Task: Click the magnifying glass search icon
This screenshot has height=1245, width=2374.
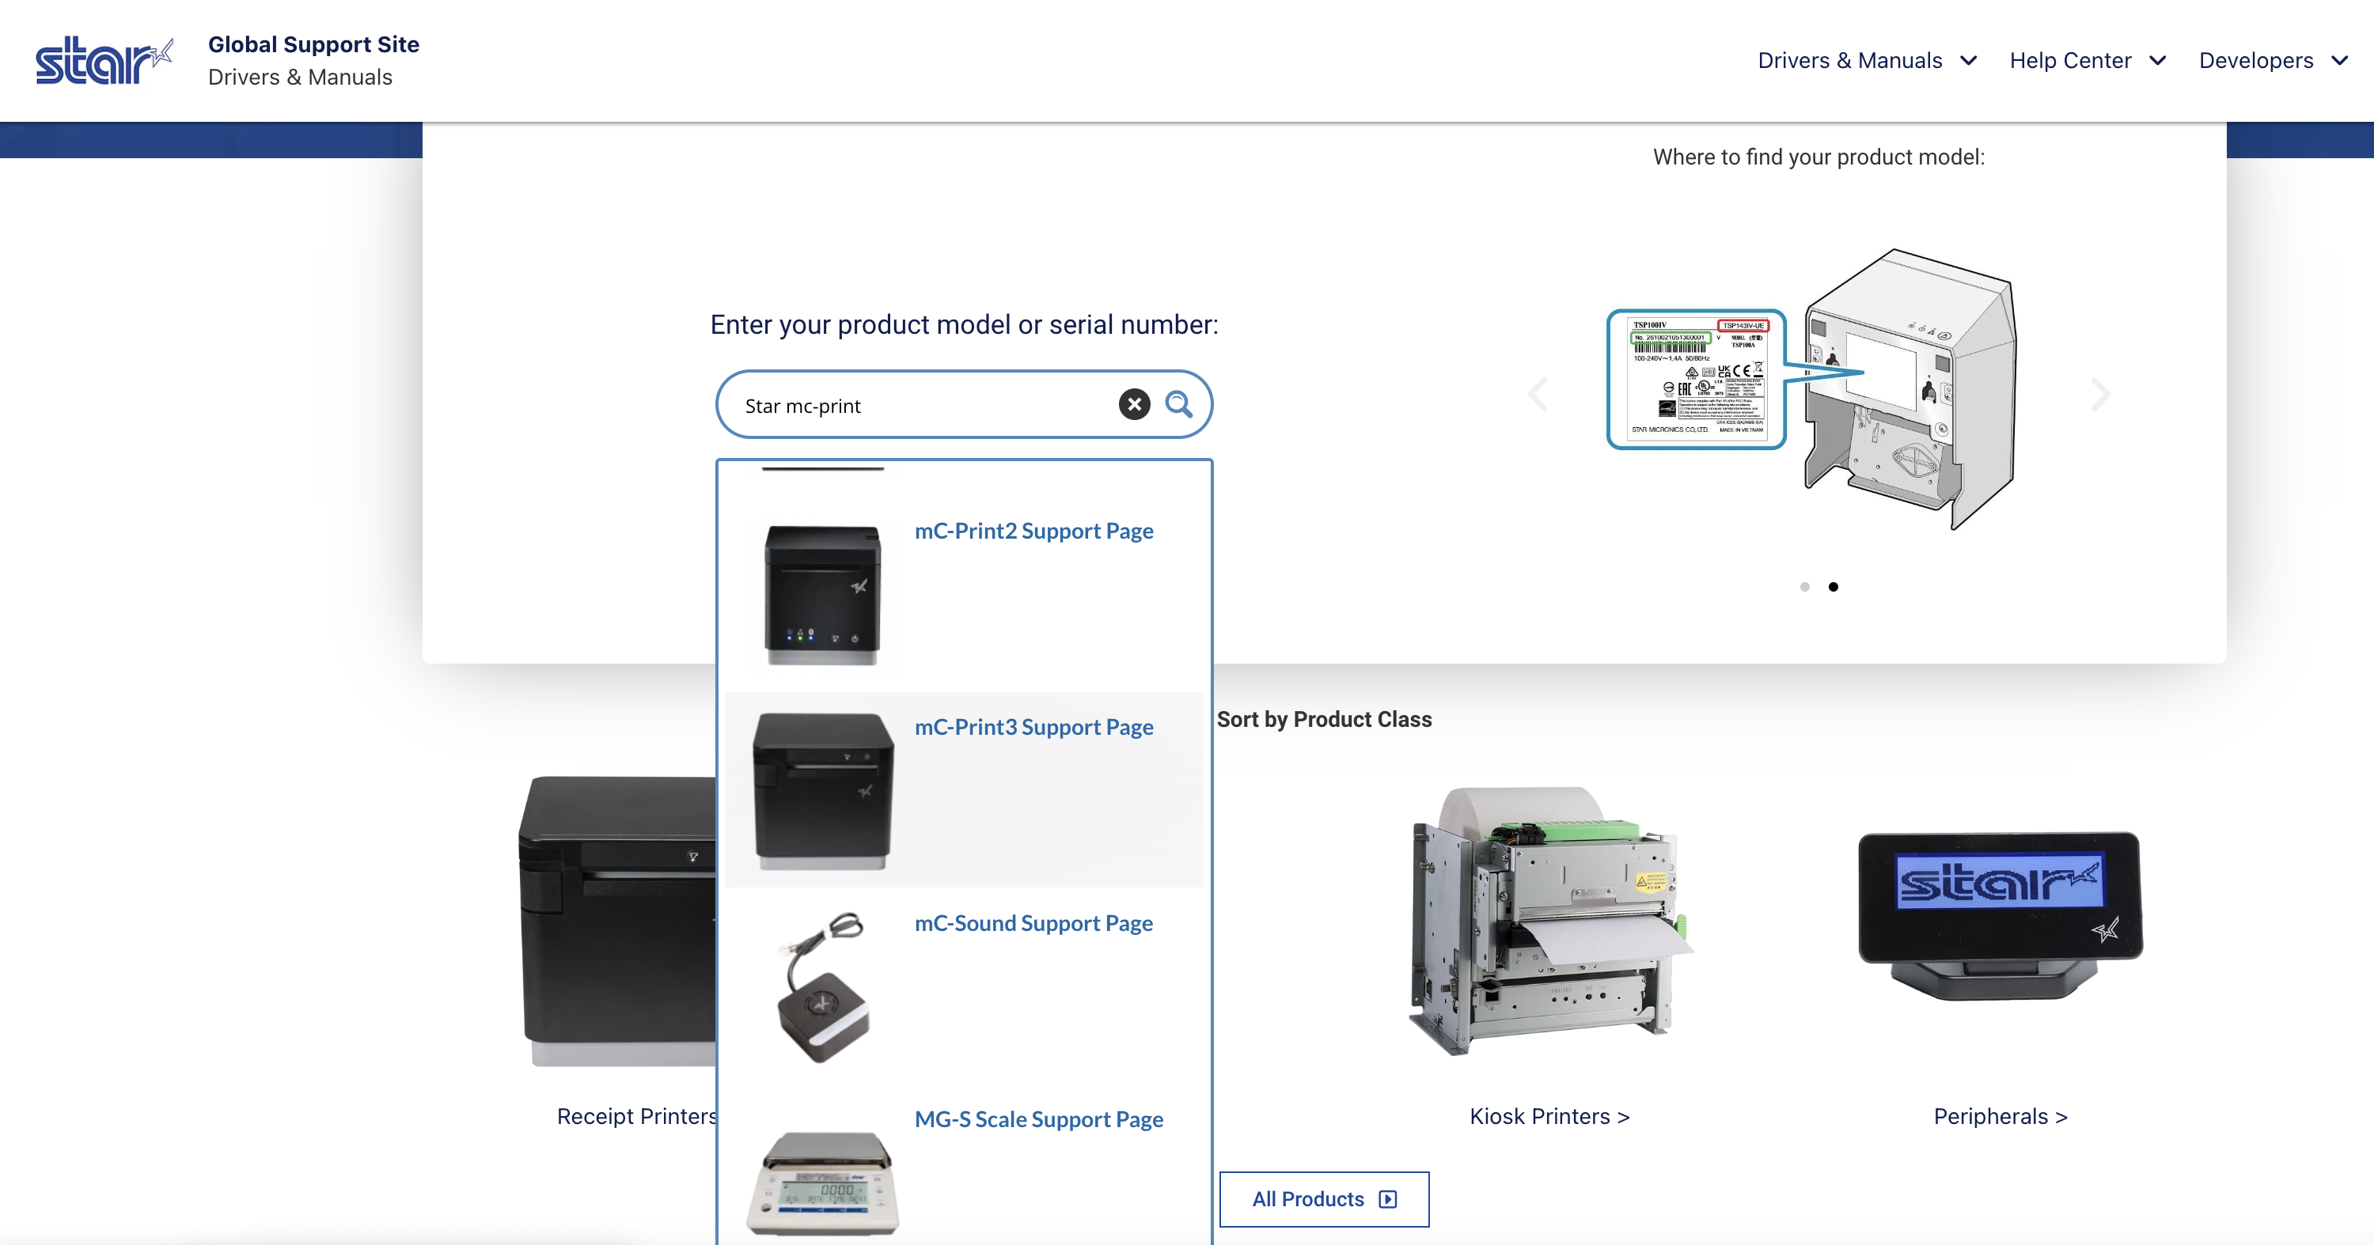Action: point(1181,404)
